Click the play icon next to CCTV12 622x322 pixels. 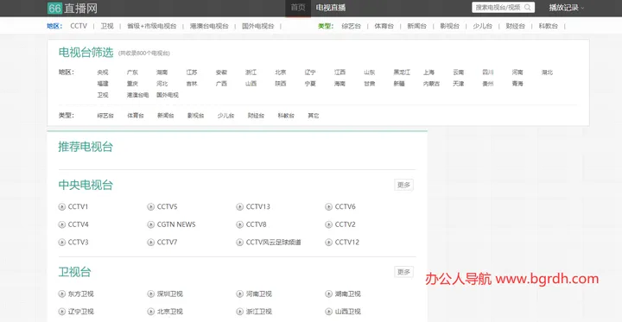[328, 242]
